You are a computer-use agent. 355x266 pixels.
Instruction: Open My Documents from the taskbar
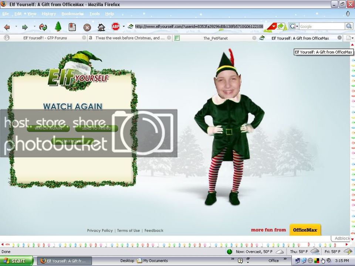152,260
